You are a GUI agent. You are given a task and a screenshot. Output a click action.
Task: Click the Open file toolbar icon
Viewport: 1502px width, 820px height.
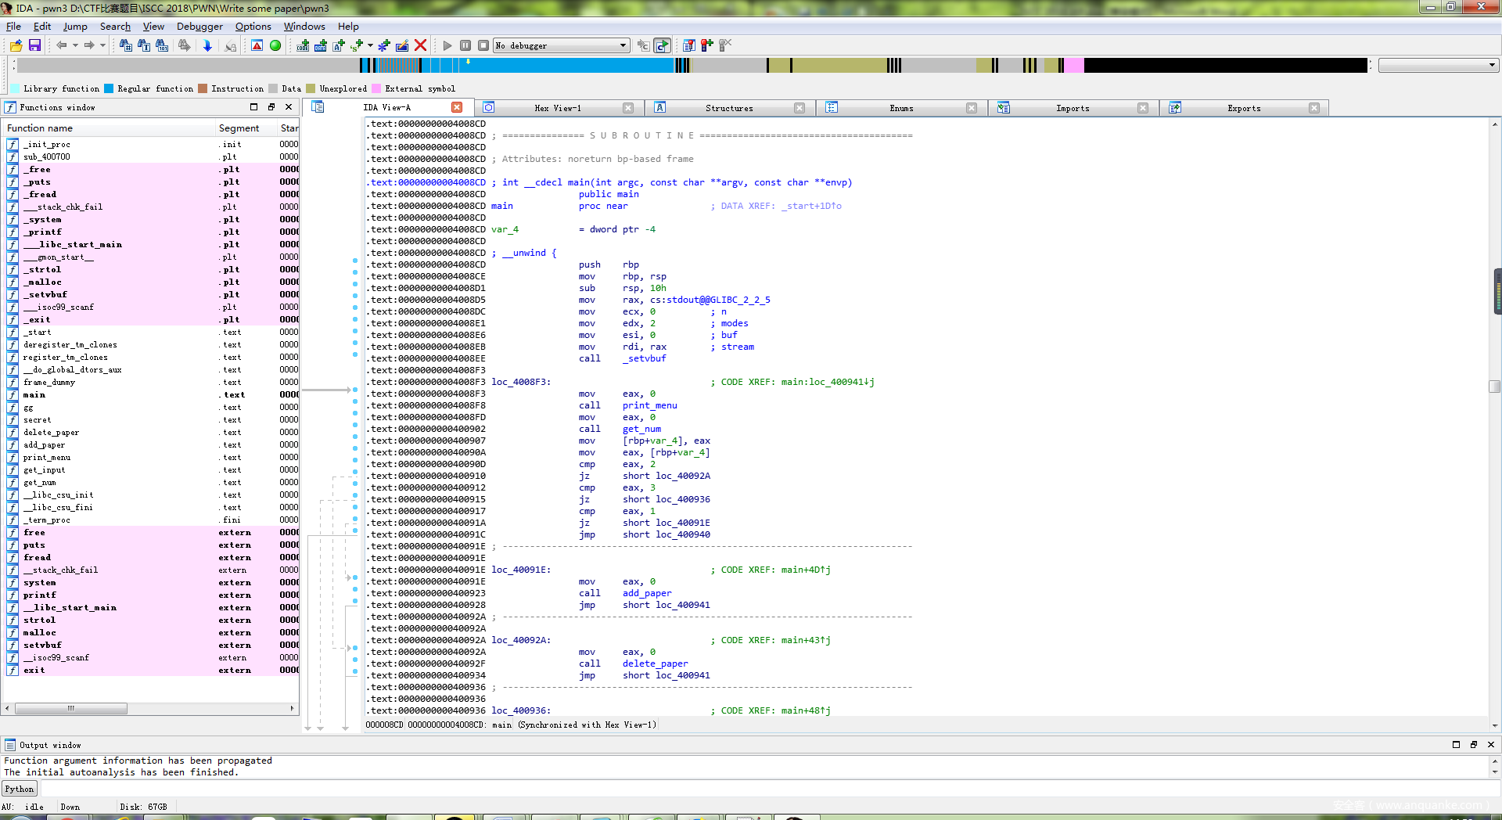pyautogui.click(x=16, y=45)
